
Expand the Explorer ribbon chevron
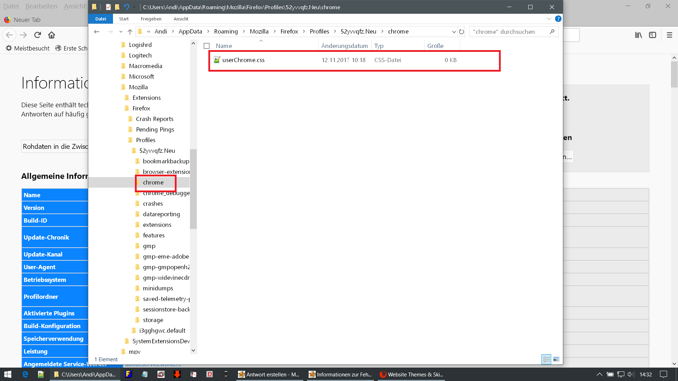(x=549, y=19)
